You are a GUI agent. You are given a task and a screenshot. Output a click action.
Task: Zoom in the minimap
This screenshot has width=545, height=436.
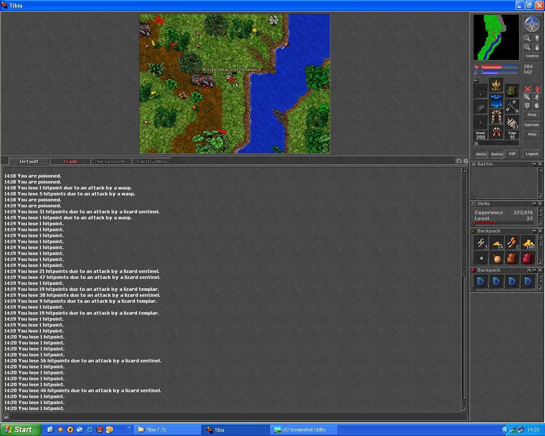click(527, 47)
